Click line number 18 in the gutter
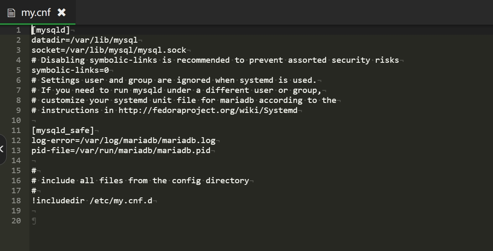Screen dimensions: 493x251 click(x=16, y=201)
